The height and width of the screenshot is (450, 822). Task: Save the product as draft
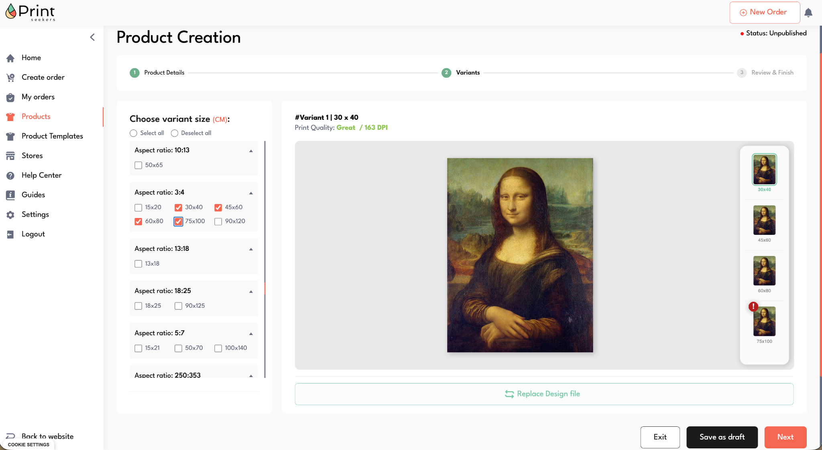pos(722,437)
